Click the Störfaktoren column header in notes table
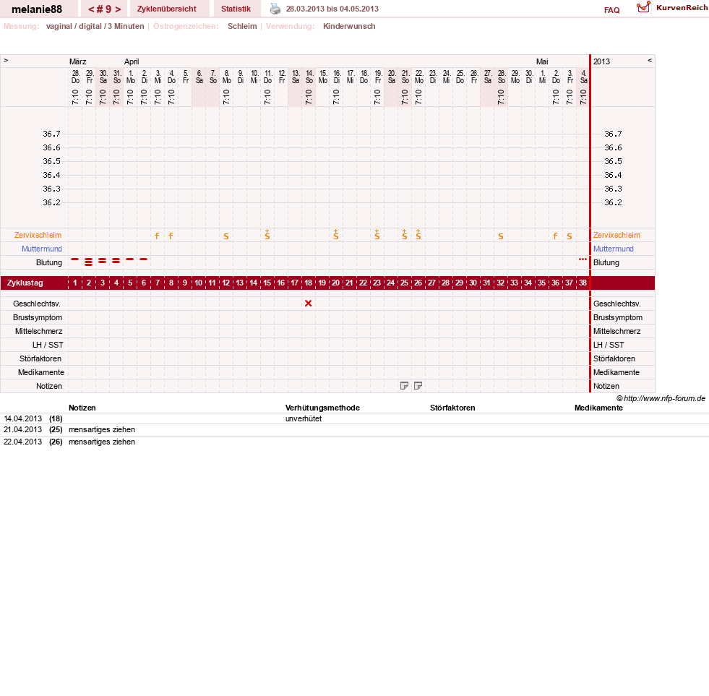 [x=452, y=408]
